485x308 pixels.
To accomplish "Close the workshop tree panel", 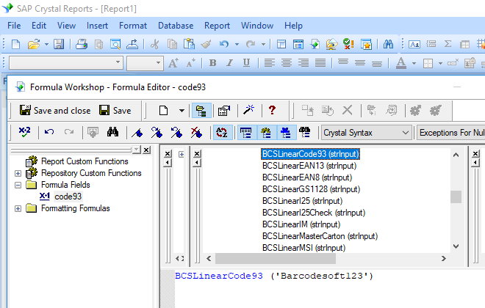I will tap(147, 150).
